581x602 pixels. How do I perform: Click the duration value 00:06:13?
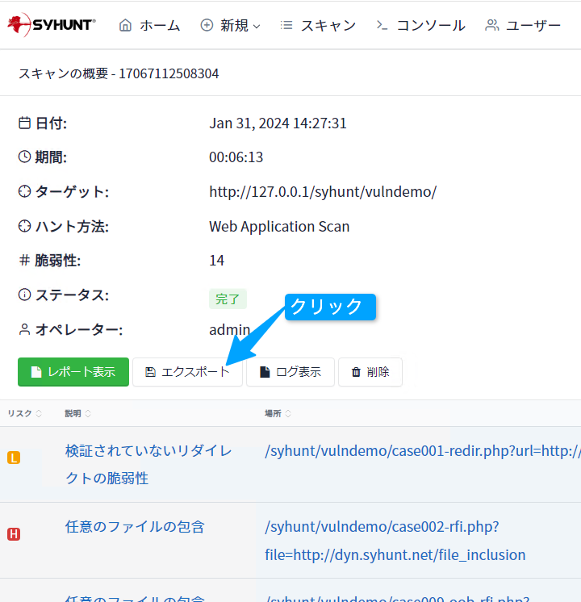tap(236, 157)
